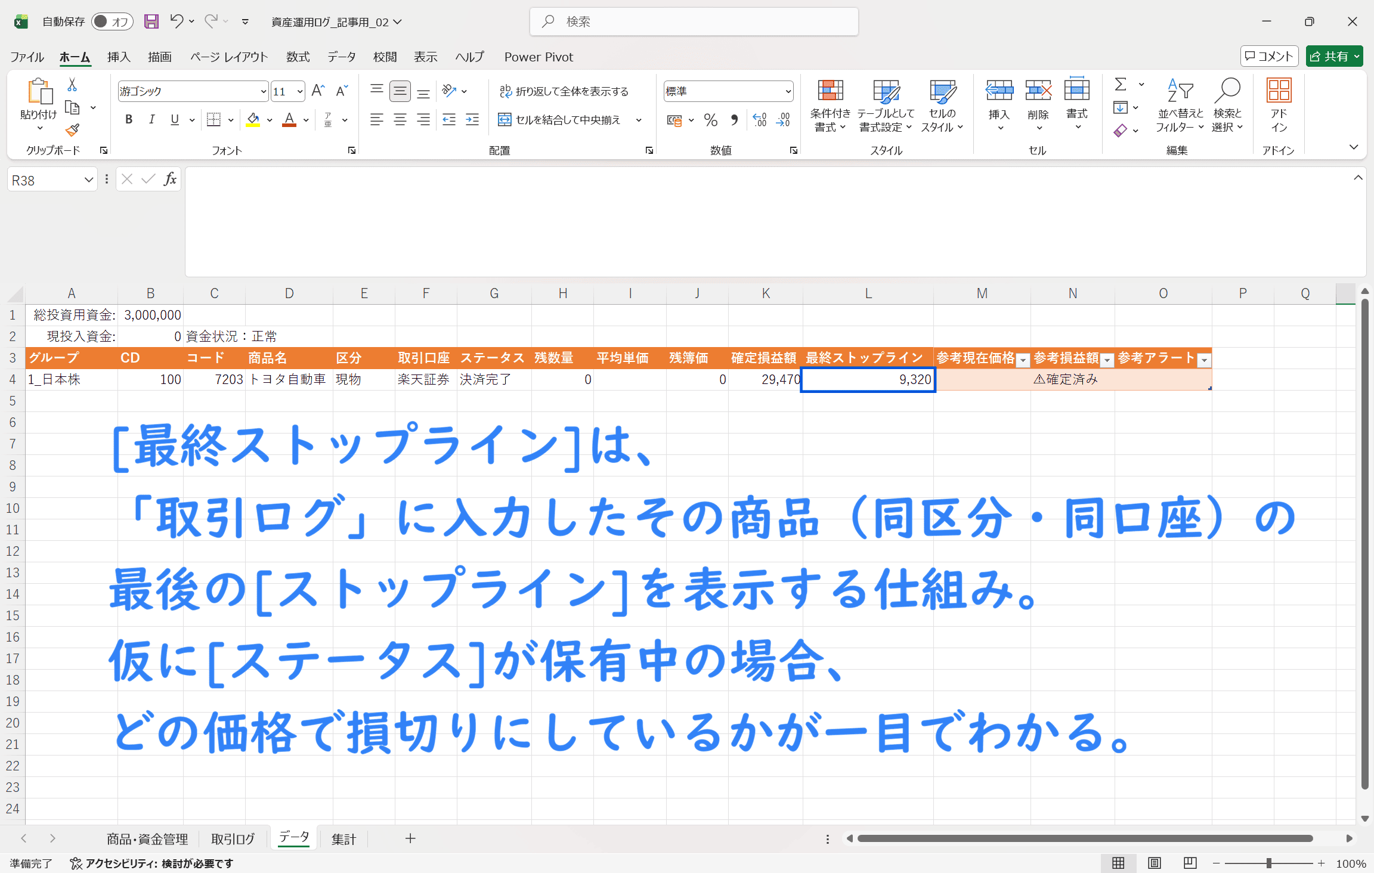Viewport: 1374px width, 873px height.
Task: Open the font name dropdown 游ゴシック
Action: click(263, 91)
